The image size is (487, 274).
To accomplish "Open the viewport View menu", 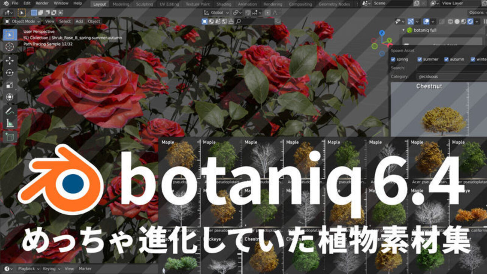I will (x=50, y=21).
